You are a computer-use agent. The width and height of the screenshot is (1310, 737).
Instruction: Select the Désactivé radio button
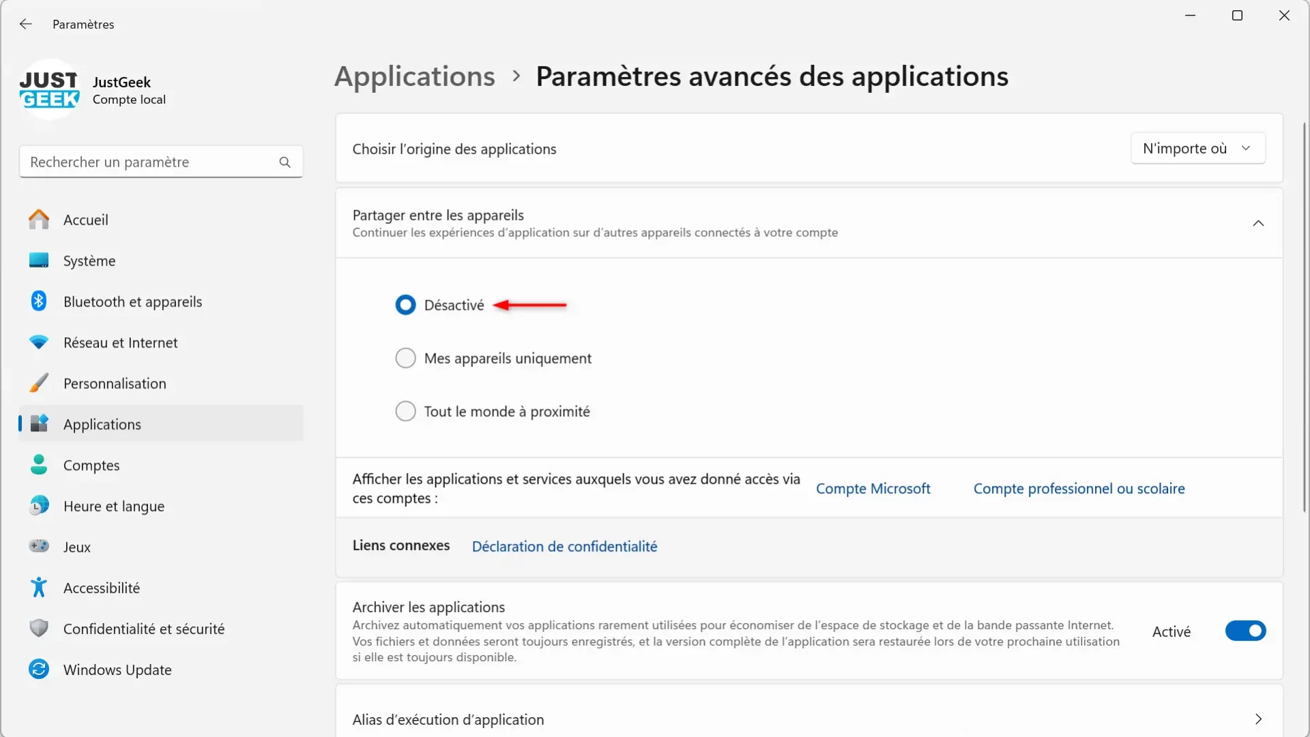405,305
